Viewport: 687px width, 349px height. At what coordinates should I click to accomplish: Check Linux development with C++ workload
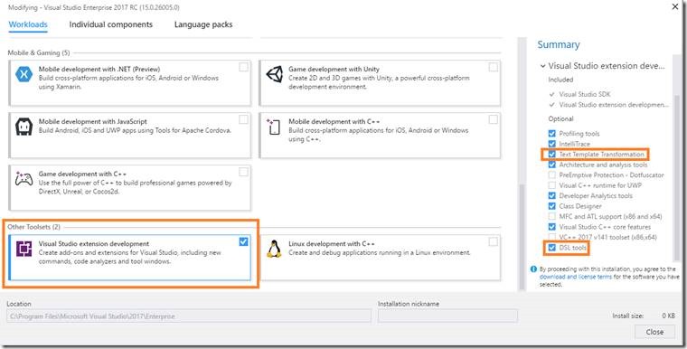(494, 241)
